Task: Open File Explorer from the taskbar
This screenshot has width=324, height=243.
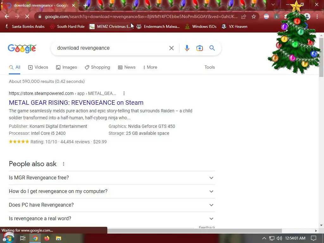Action: (59, 238)
